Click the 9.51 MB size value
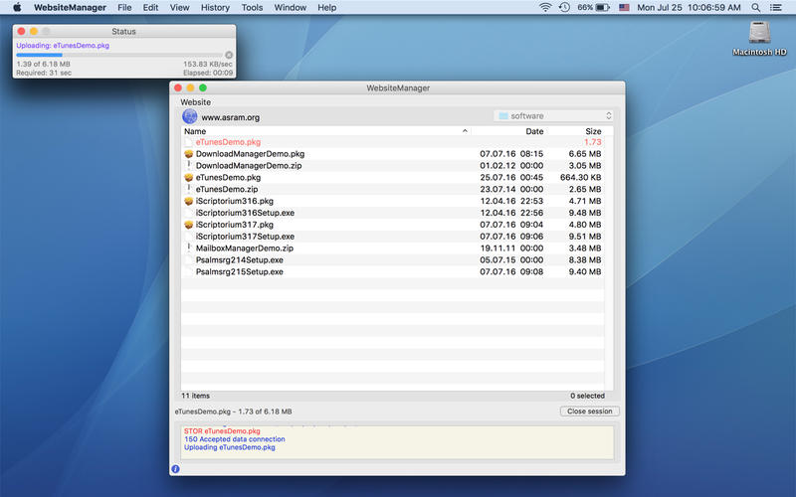This screenshot has height=497, width=796. [585, 237]
